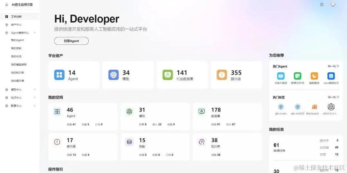Click the green icon on the 141 行业数据集 card
The height and width of the screenshot is (173, 347).
(167, 75)
